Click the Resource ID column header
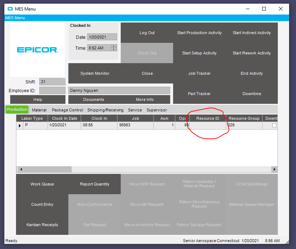The width and height of the screenshot is (296, 249). coord(208,118)
